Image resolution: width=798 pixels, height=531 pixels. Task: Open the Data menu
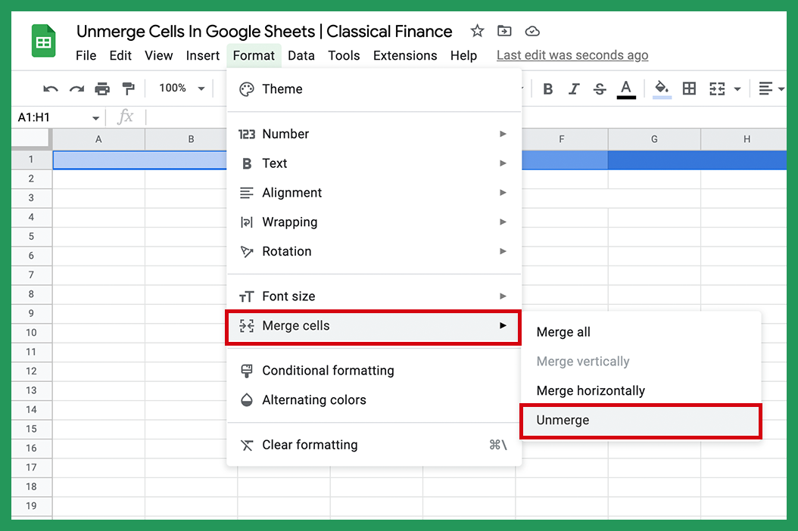(x=301, y=55)
